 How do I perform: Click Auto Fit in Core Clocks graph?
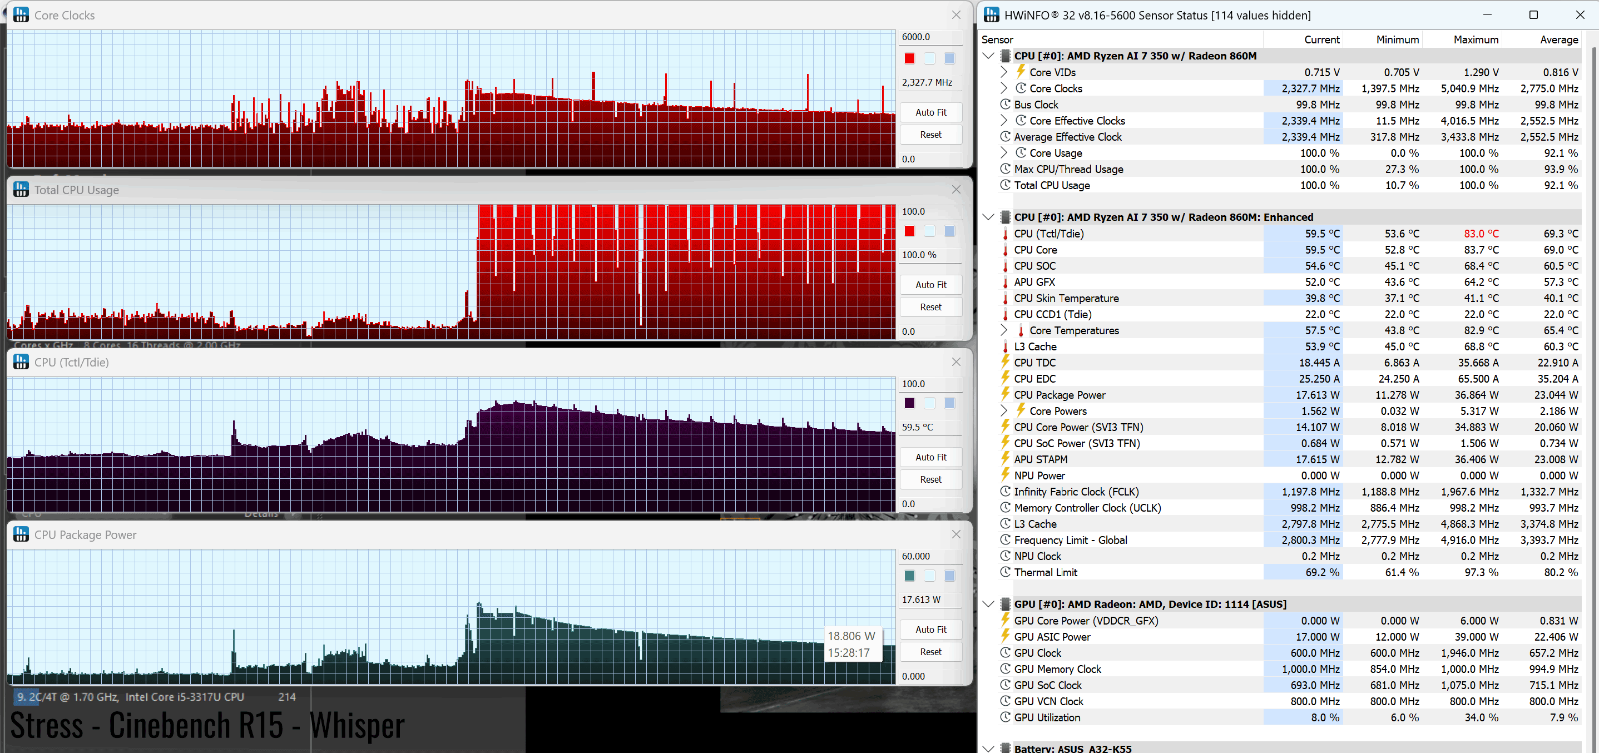pyautogui.click(x=930, y=112)
